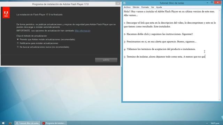Click the installer title 'Programa de instalación de Adobe Flash Player 17.0'
Image resolution: width=223 pixels, height=125 pixels.
pyautogui.click(x=60, y=4)
